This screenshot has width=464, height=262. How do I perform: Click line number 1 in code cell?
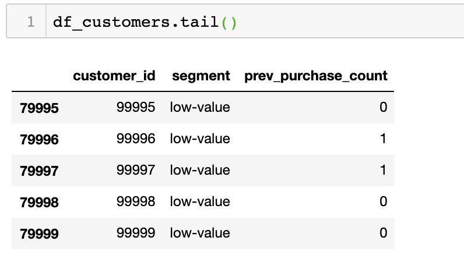pos(31,22)
